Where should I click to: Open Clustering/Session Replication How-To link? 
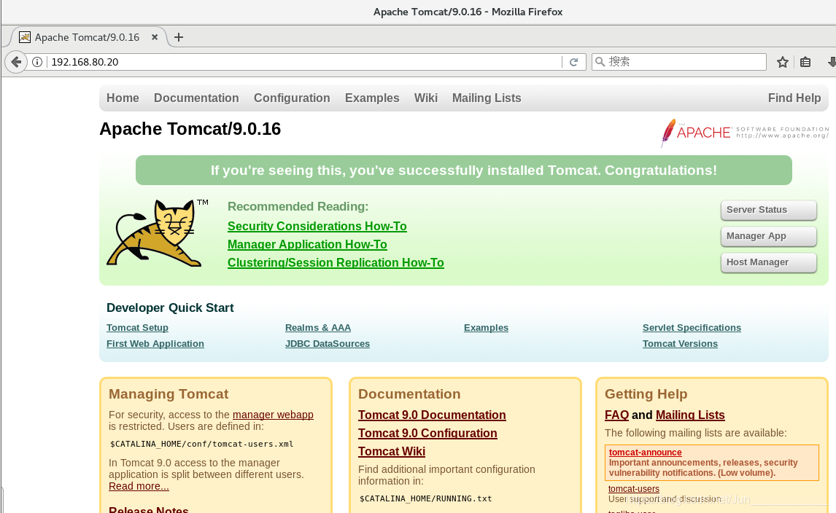tap(336, 262)
